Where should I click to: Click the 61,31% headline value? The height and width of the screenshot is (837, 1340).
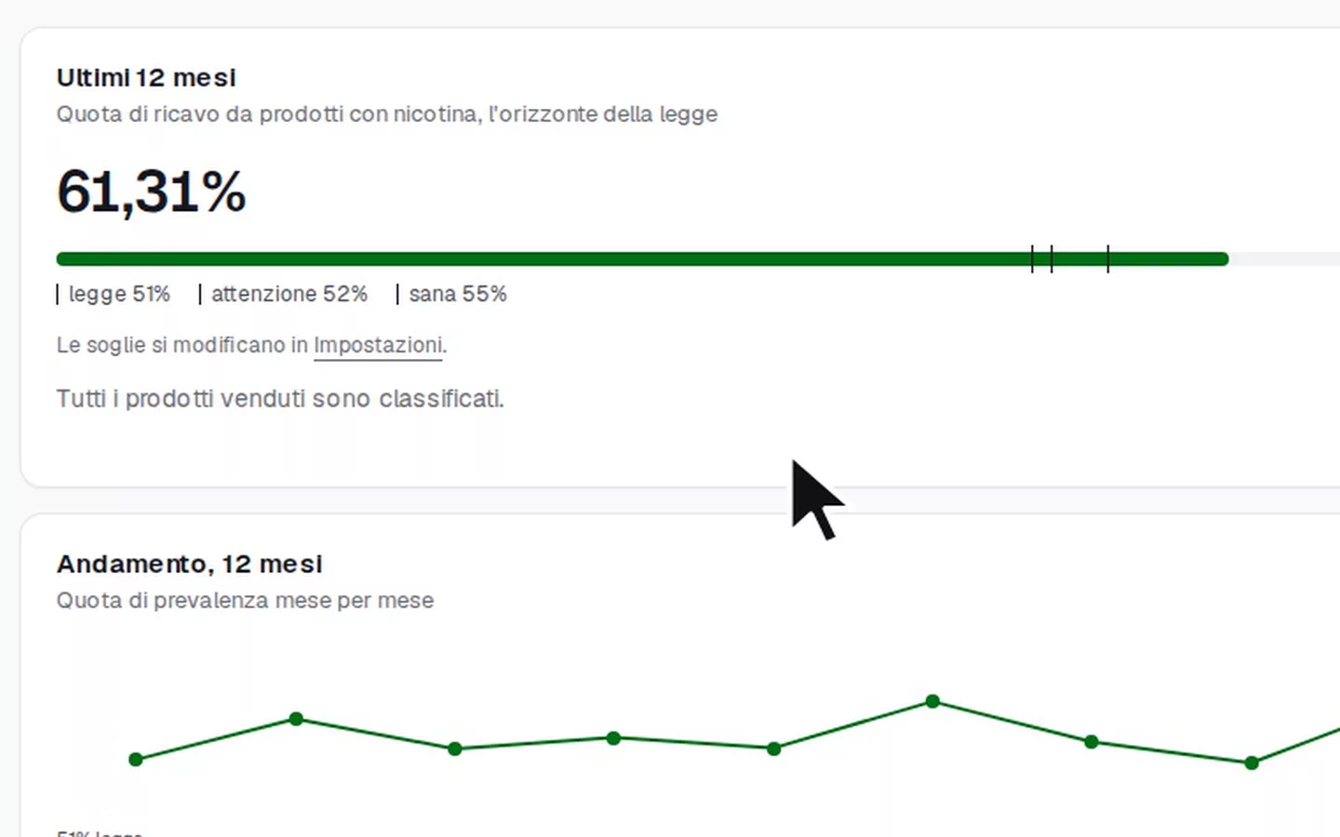click(151, 192)
